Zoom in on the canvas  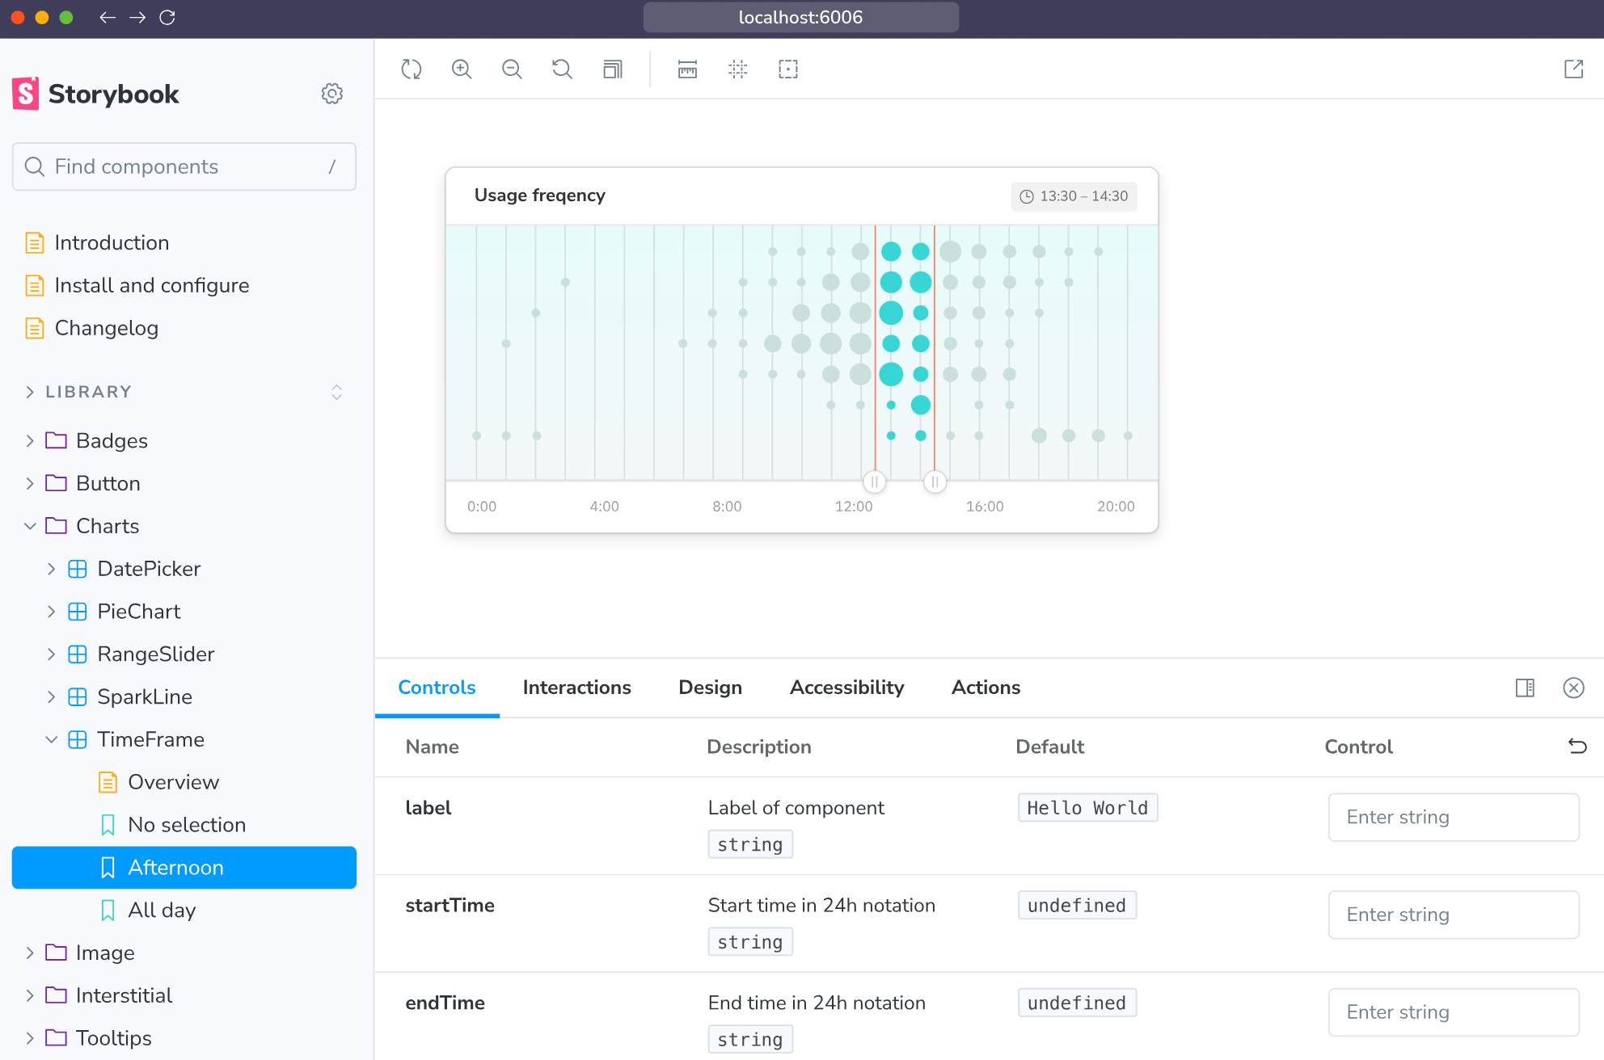(462, 69)
